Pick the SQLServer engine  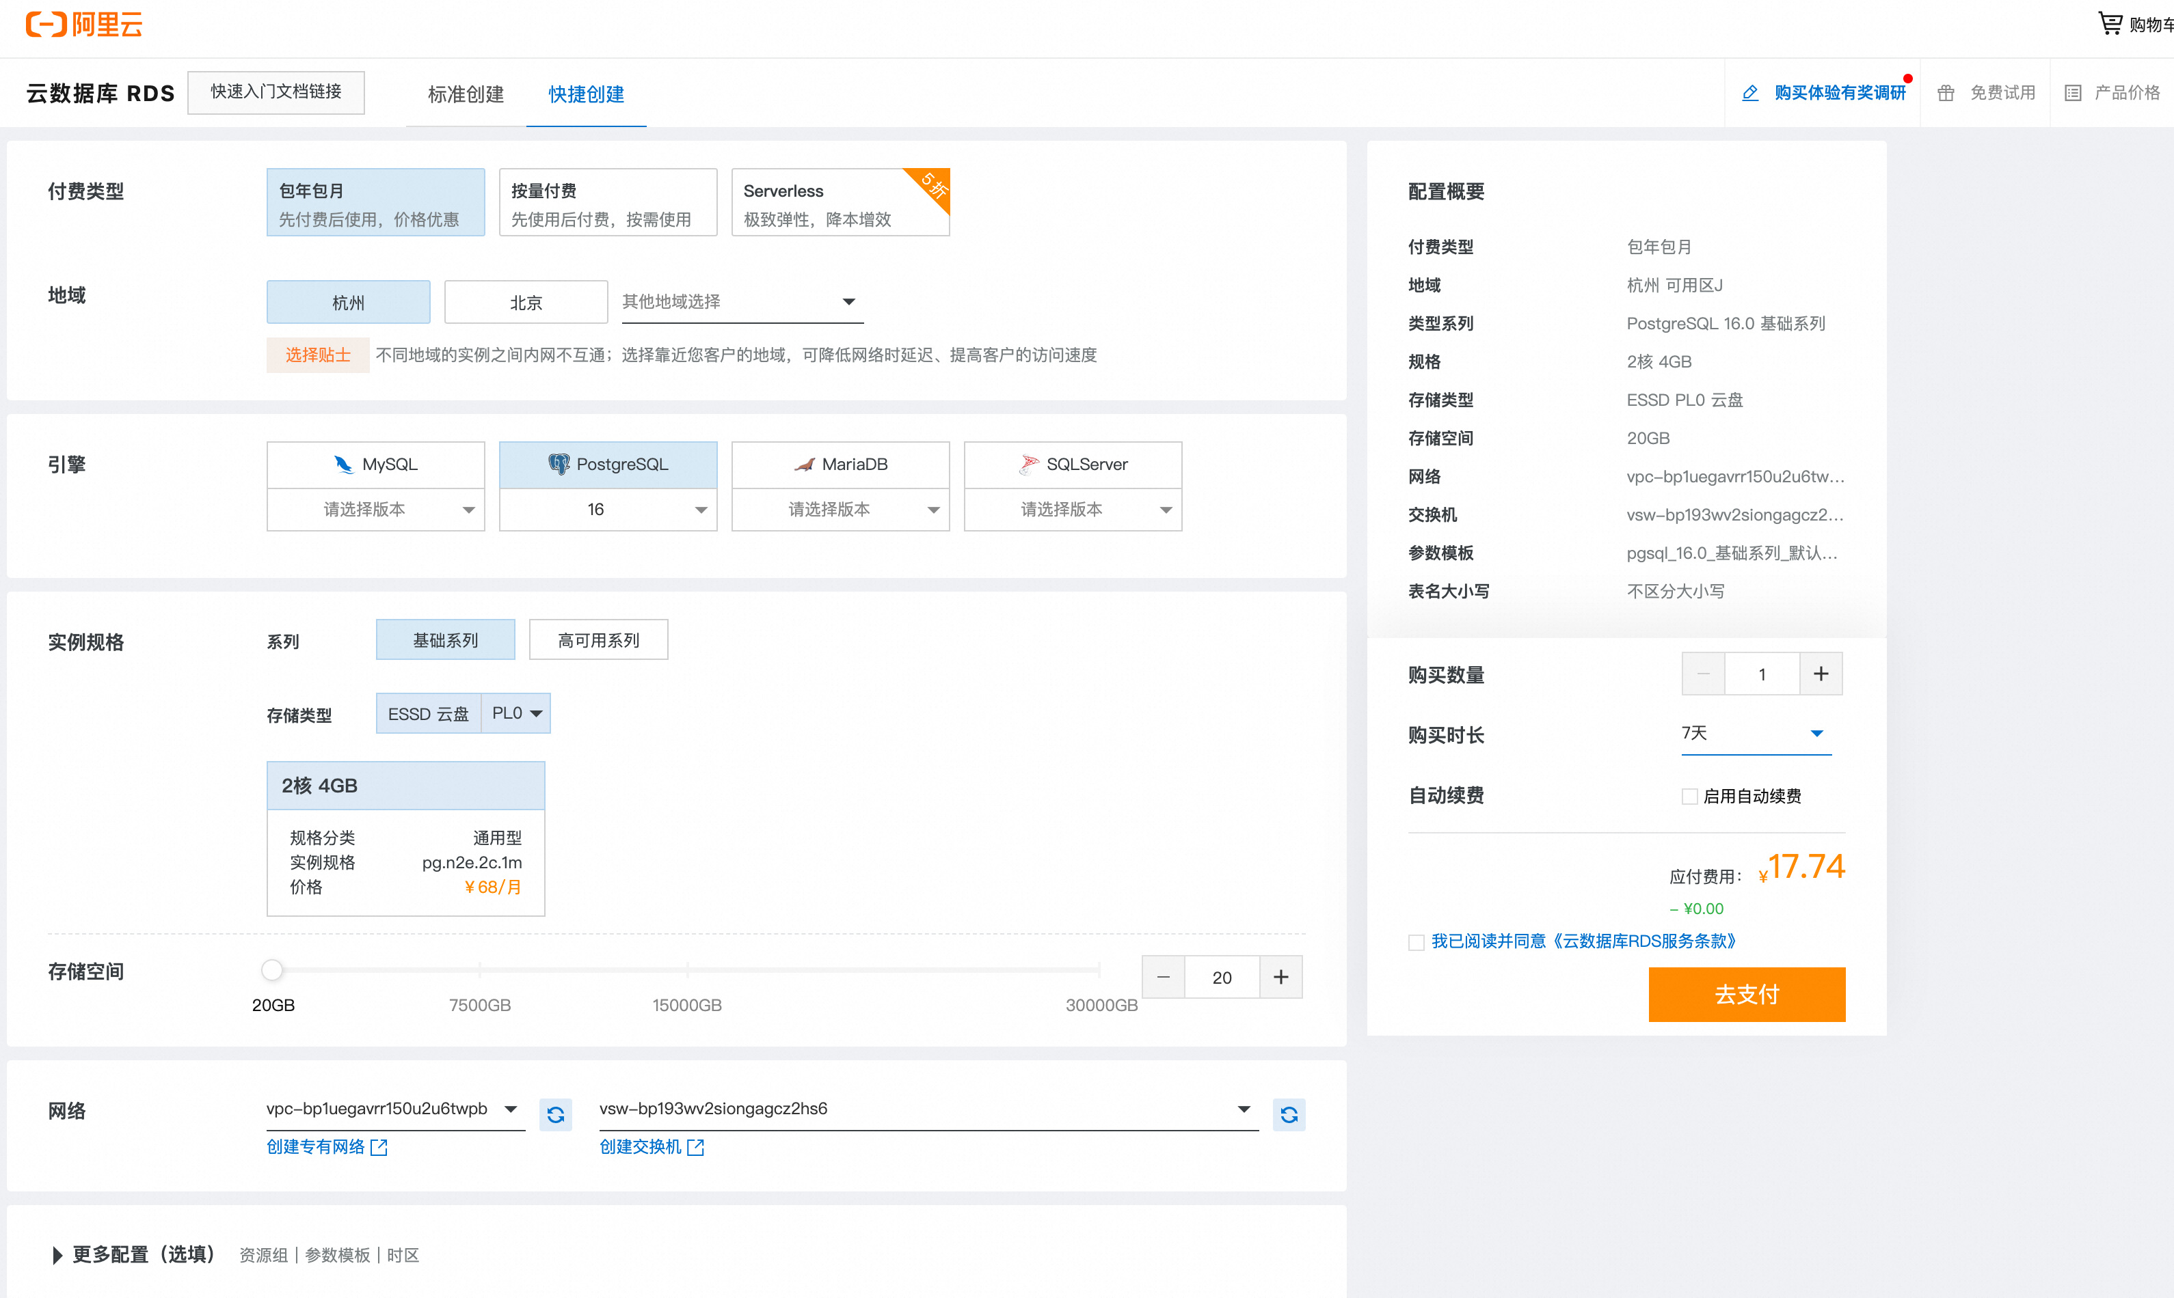coord(1073,465)
